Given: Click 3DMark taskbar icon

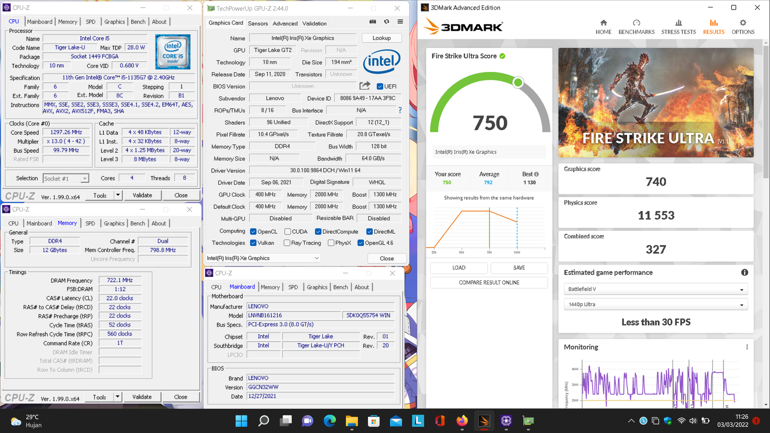Looking at the screenshot, I should pos(484,421).
